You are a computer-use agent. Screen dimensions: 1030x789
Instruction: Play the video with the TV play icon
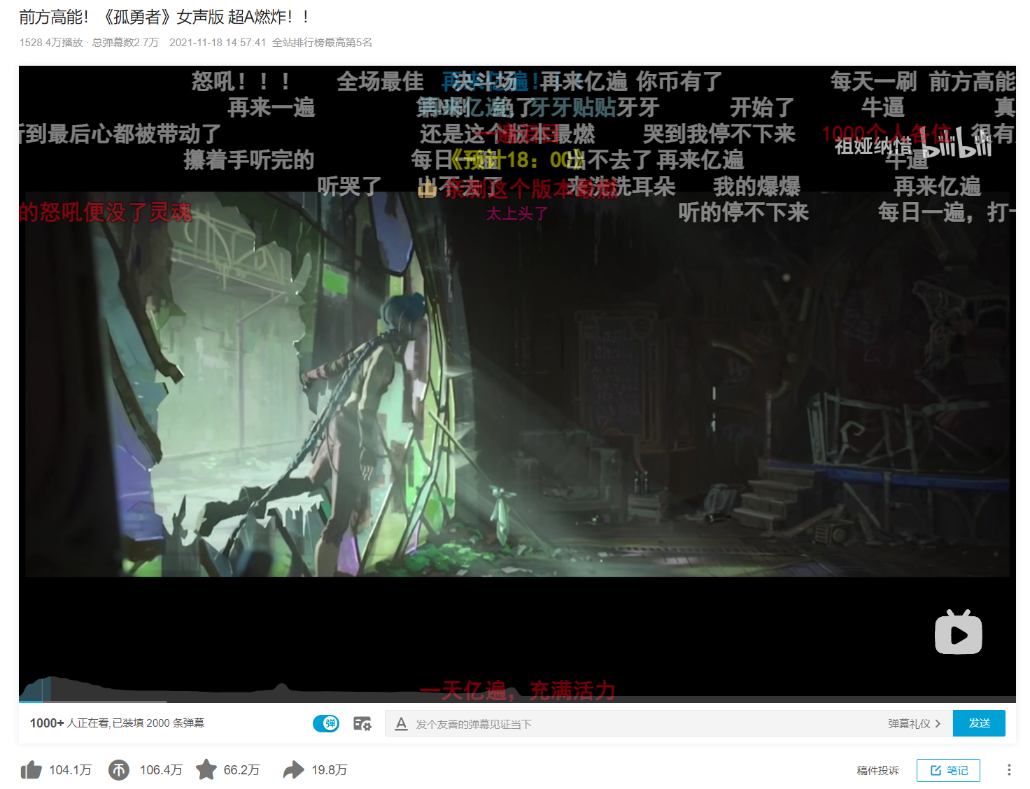[x=959, y=632]
